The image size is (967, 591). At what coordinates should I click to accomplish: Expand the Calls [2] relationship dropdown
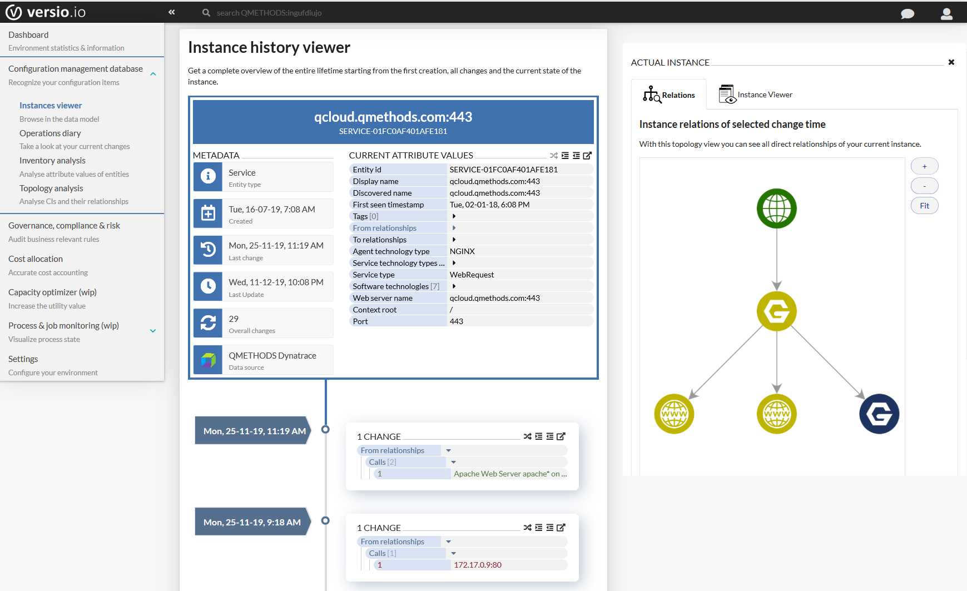coord(453,461)
